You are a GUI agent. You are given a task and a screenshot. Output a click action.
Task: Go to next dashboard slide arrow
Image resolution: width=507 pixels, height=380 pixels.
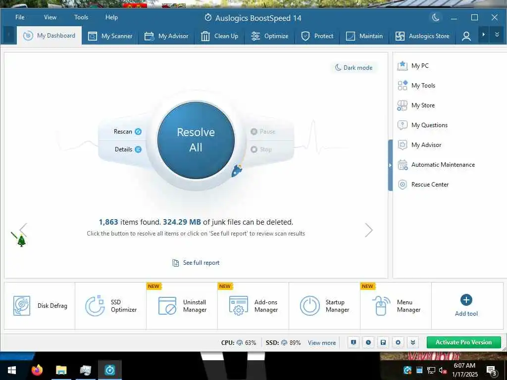[x=369, y=230]
